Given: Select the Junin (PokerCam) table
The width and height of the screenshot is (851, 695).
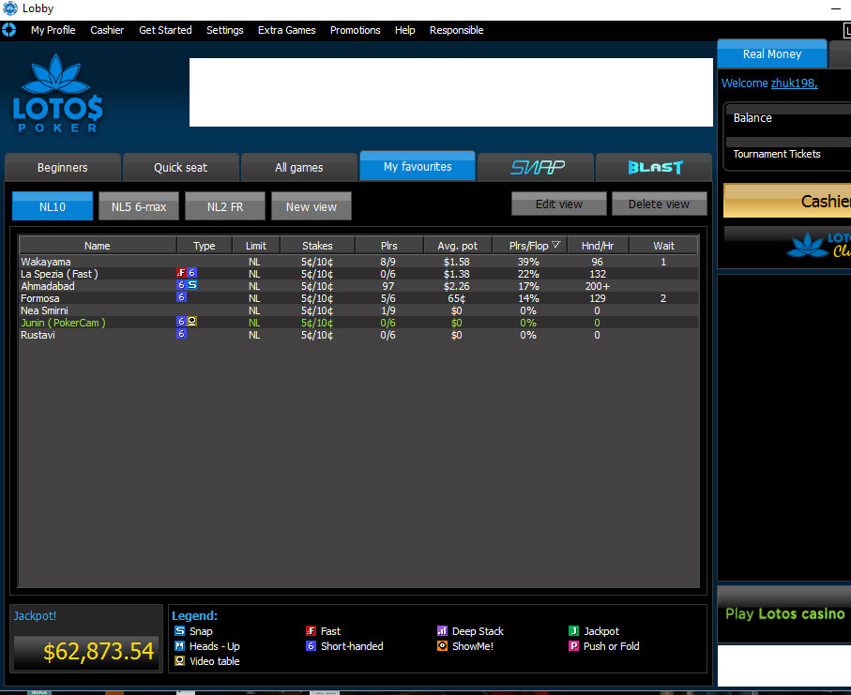Looking at the screenshot, I should pyautogui.click(x=358, y=323).
